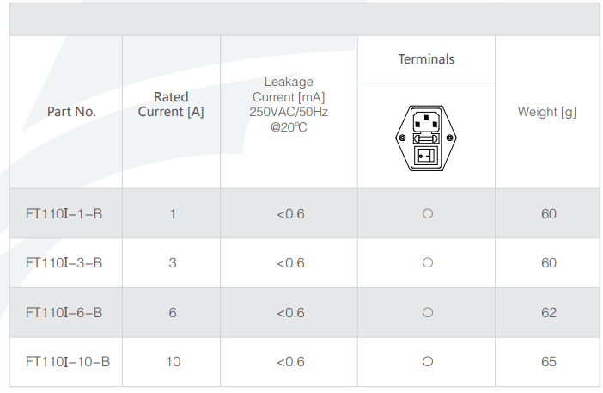603x393 pixels.
Task: Select part number FT110I-3-B
Action: click(64, 263)
